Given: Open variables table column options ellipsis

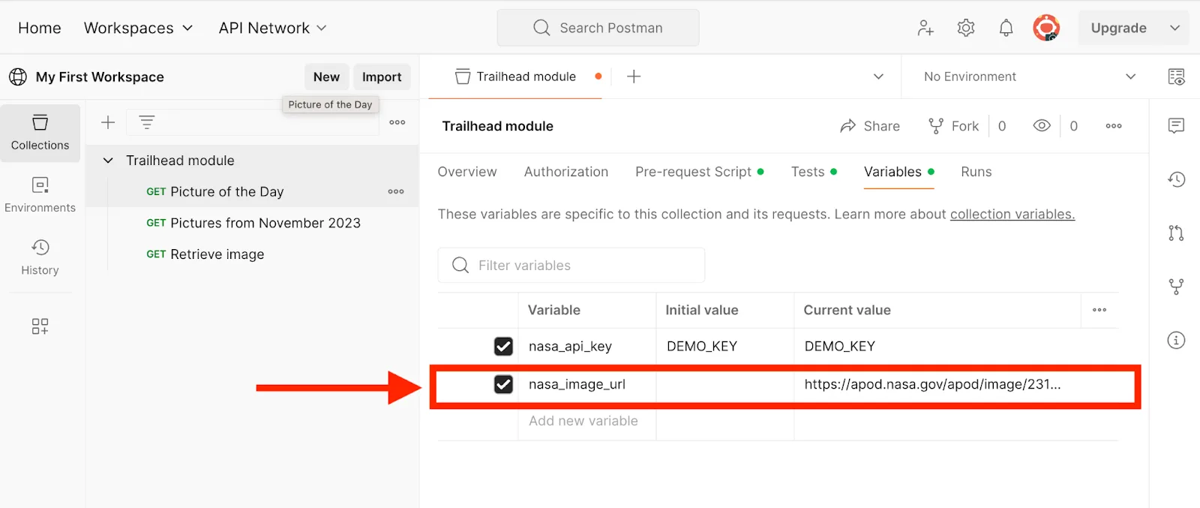Looking at the screenshot, I should (1099, 310).
